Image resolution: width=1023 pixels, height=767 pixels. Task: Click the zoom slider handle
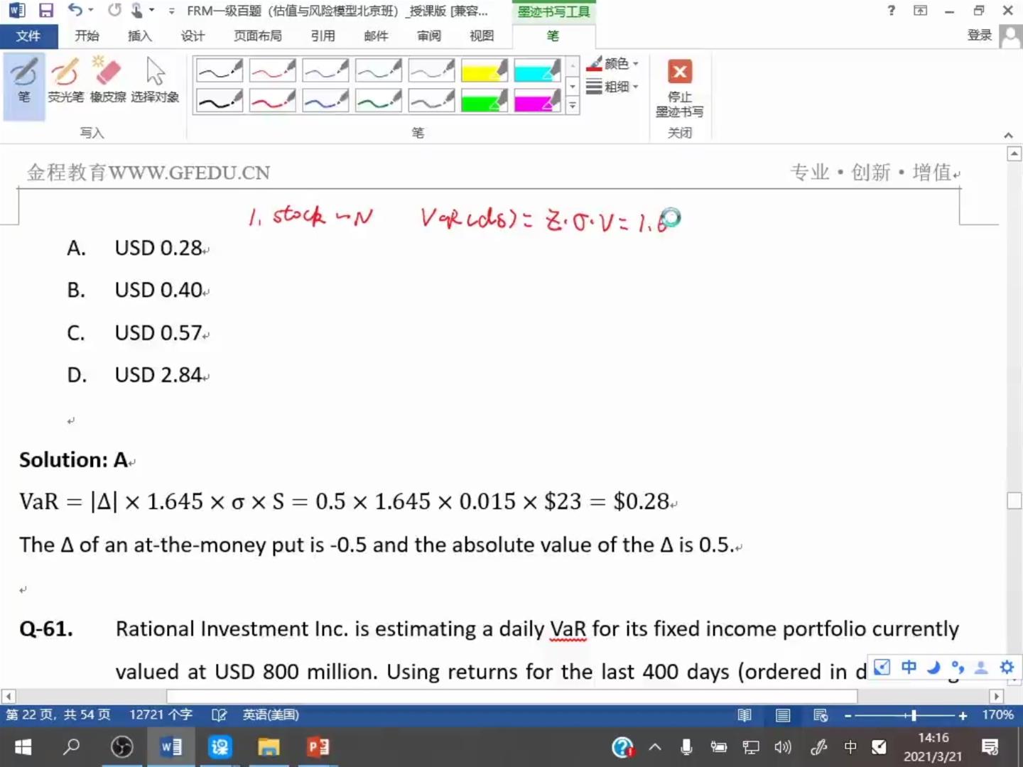[914, 716]
